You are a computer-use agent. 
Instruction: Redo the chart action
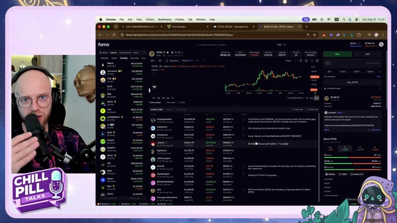pos(203,61)
